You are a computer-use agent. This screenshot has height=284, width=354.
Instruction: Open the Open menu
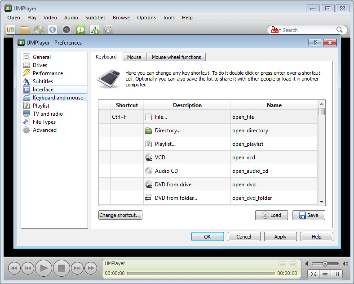coord(13,18)
